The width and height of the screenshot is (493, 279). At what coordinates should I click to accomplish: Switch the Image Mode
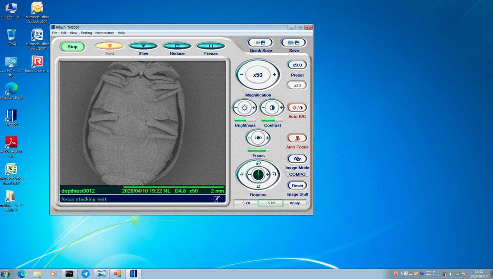[297, 159]
